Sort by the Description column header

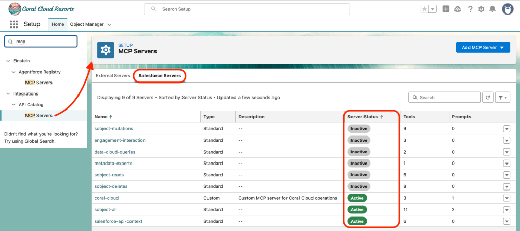tap(251, 117)
